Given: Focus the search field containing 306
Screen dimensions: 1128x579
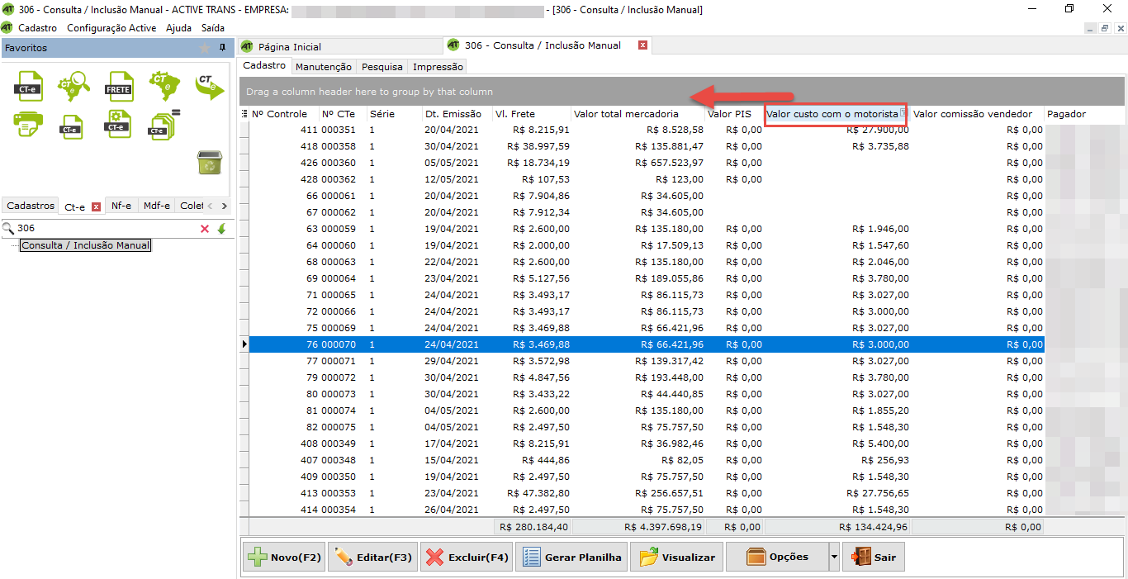Looking at the screenshot, I should (x=106, y=228).
